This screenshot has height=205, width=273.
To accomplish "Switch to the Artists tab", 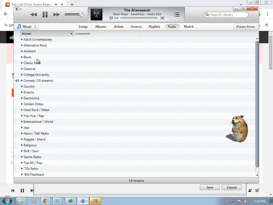I will pyautogui.click(x=119, y=27).
